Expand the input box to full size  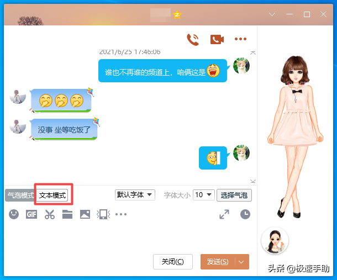click(x=224, y=214)
